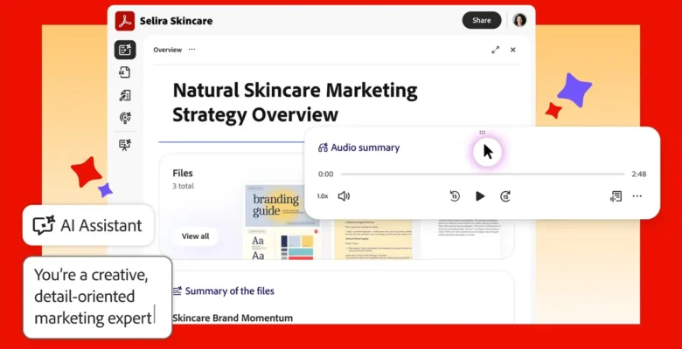
Task: Click the Skincare Brand Momentum heading
Action: coord(233,318)
